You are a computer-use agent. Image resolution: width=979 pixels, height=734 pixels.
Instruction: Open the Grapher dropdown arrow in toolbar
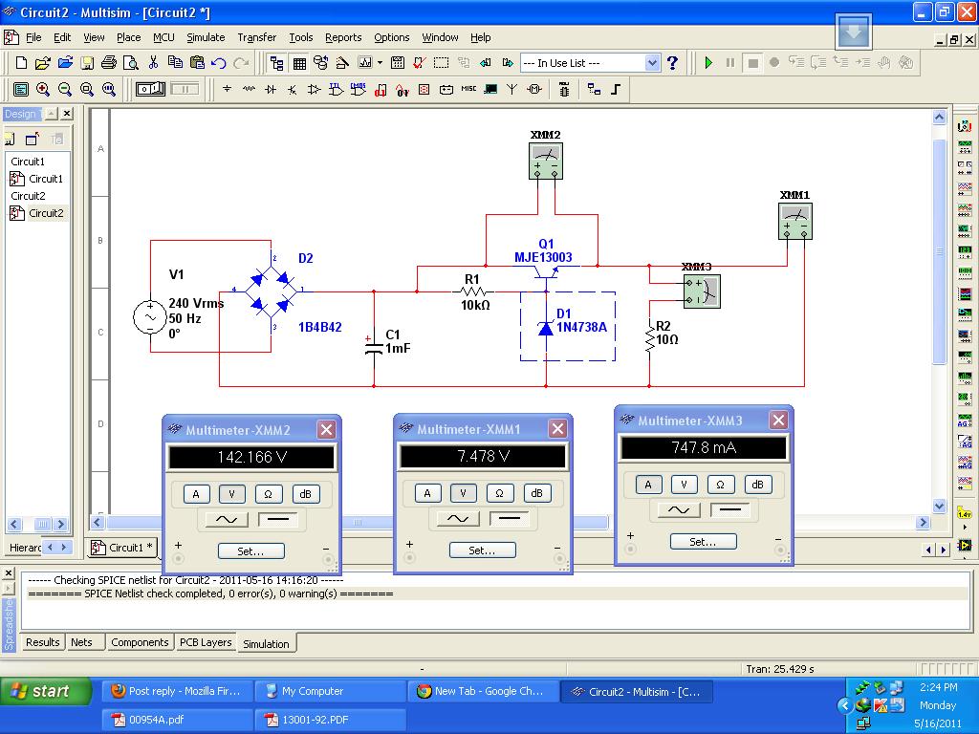coord(379,62)
